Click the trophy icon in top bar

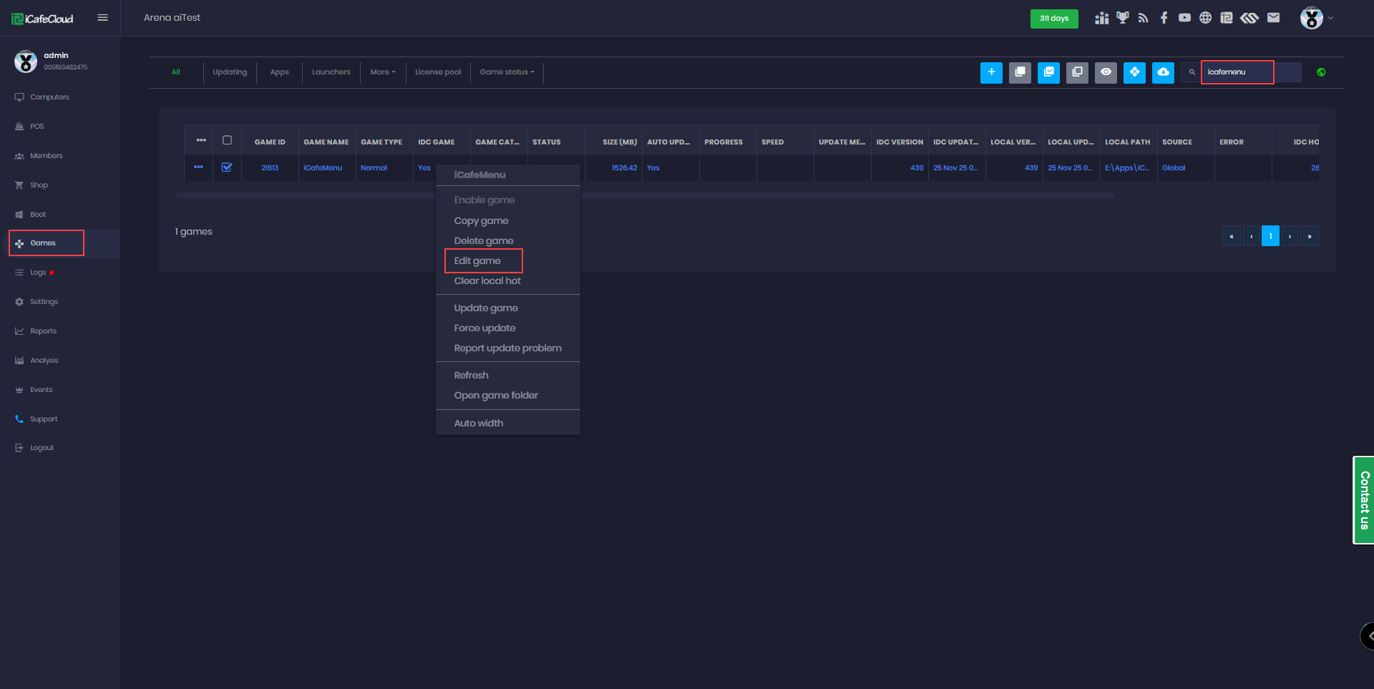[x=1122, y=18]
